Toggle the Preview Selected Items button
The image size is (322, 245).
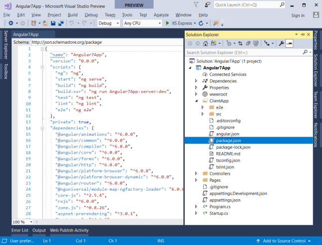(289, 43)
